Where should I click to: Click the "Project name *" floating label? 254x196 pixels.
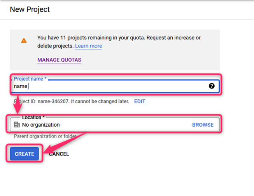coord(30,79)
